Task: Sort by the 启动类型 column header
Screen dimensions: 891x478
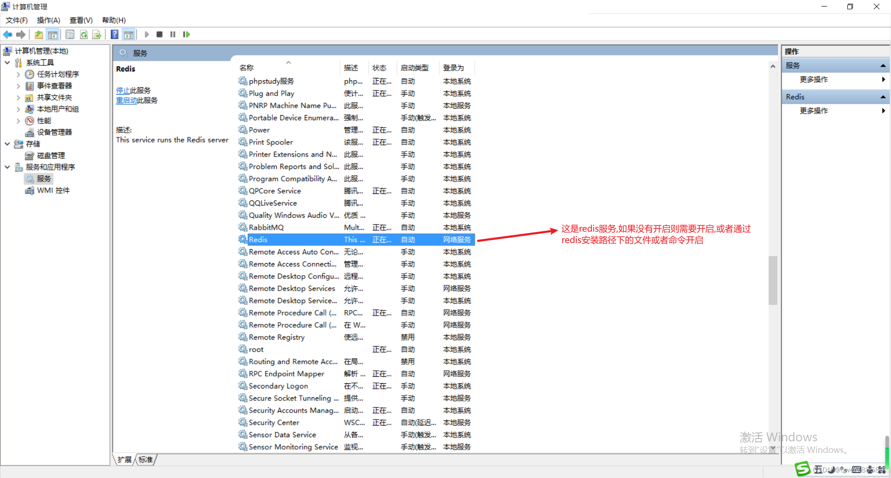Action: [418, 68]
